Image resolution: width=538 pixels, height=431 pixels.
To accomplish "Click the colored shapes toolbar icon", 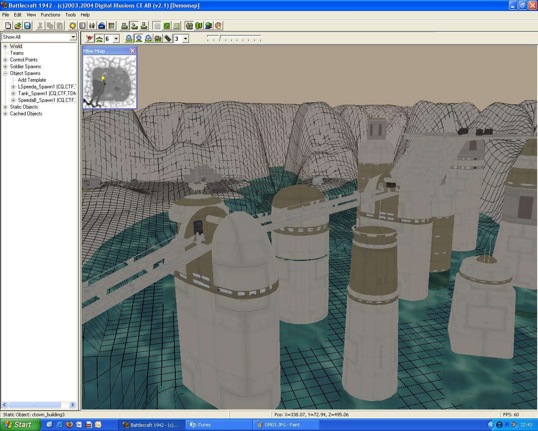I will tap(208, 26).
